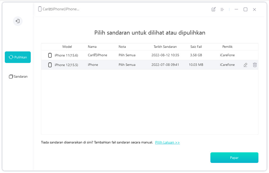The height and width of the screenshot is (173, 269).
Task: Switch to the Pulihkan tab
Action: (x=18, y=57)
